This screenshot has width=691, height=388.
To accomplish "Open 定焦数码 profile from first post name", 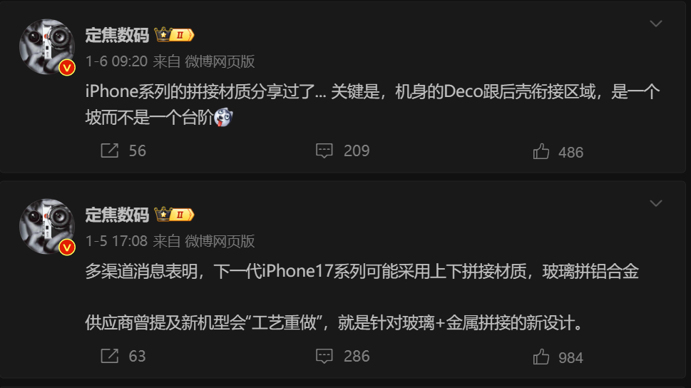I will [117, 35].
